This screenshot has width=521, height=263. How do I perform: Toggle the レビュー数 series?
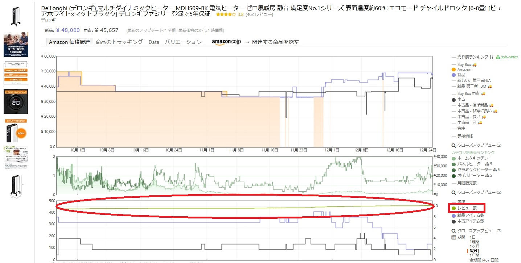click(x=464, y=208)
